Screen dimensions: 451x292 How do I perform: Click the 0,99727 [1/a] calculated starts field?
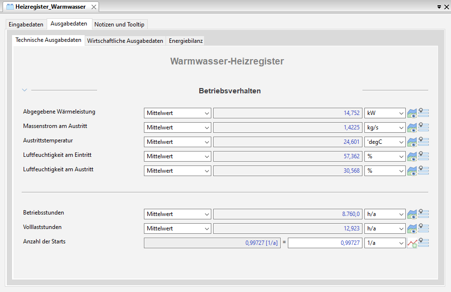[212, 243]
